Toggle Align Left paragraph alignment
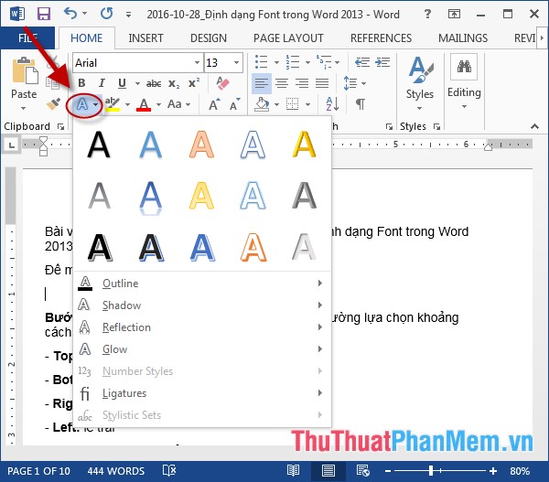549x482 pixels. pos(261,83)
